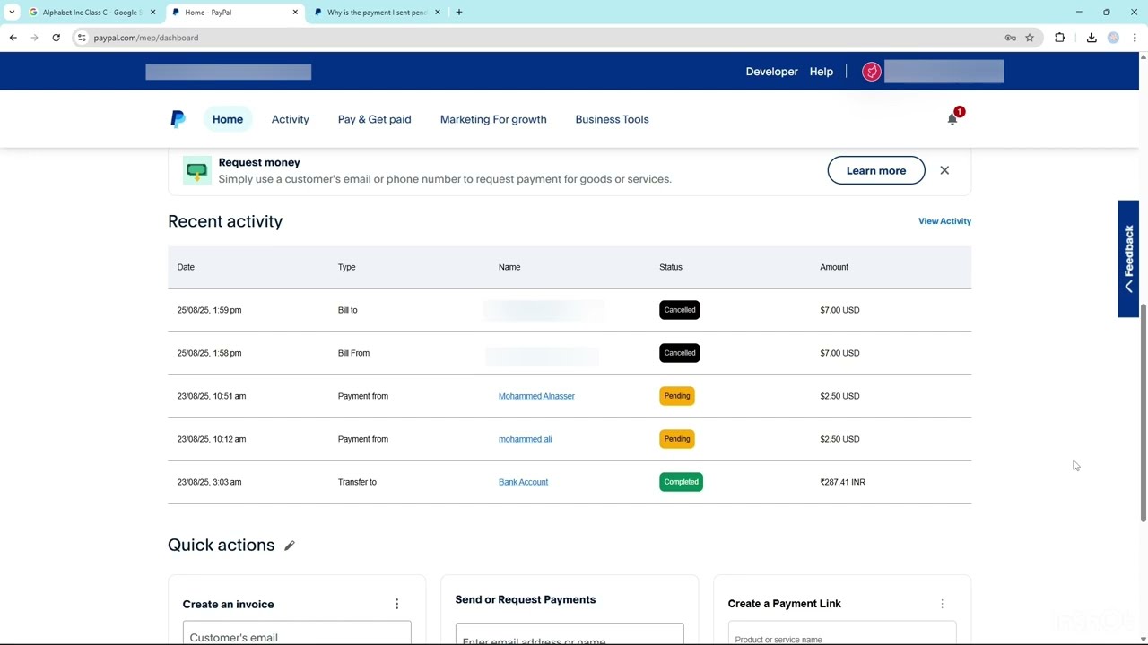Image resolution: width=1148 pixels, height=645 pixels.
Task: Open View Activity link
Action: coord(944,221)
